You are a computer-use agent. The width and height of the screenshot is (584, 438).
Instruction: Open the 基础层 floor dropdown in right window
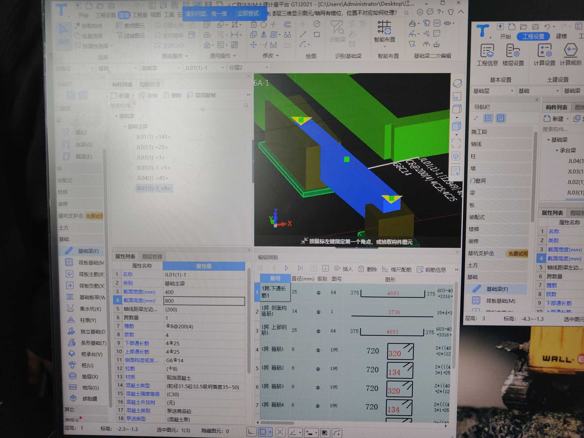[493, 91]
